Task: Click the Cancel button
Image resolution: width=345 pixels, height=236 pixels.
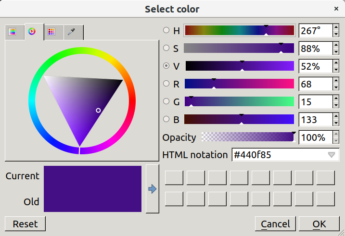Action: pos(275,224)
